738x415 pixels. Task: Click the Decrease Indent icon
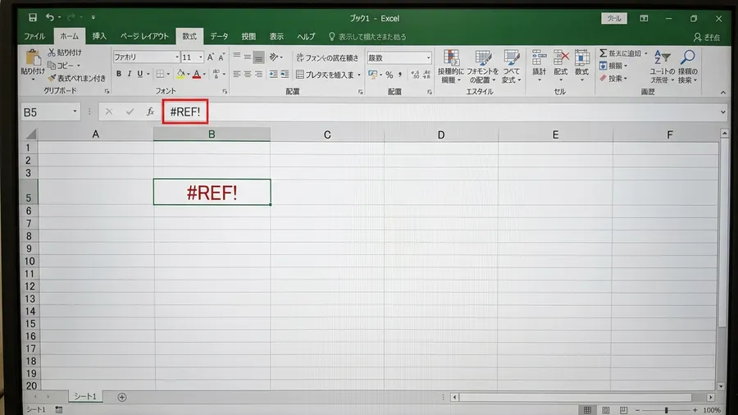coord(273,74)
